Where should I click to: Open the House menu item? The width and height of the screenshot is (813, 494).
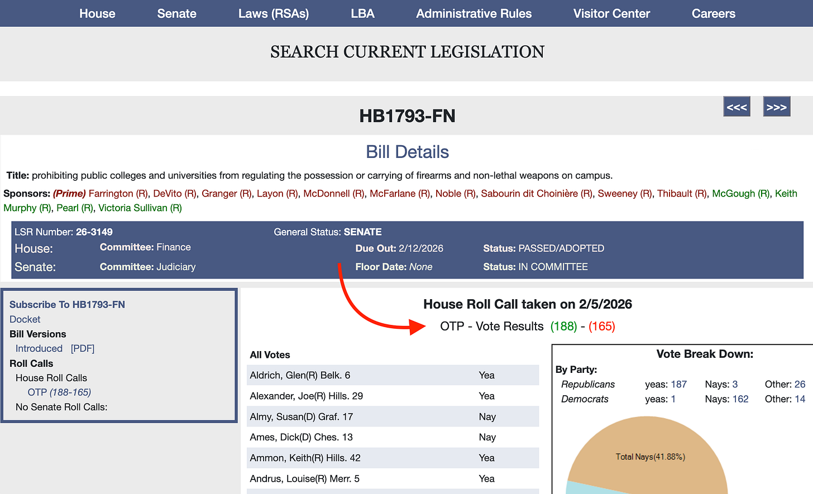(97, 13)
